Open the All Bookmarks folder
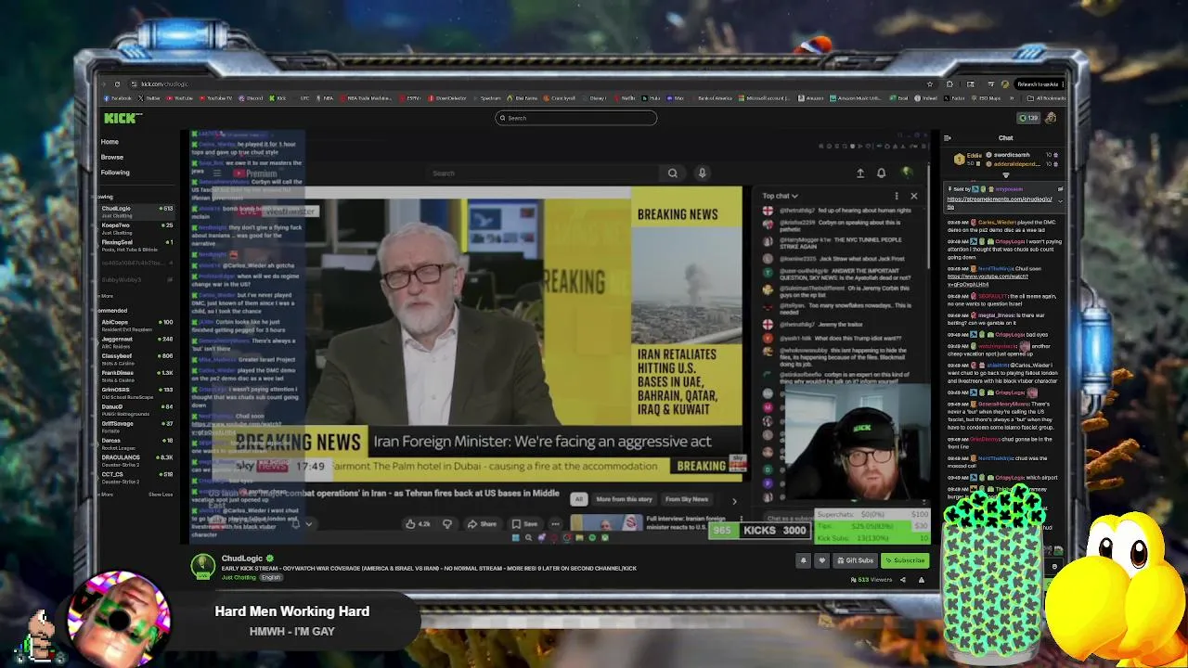 pos(1048,98)
